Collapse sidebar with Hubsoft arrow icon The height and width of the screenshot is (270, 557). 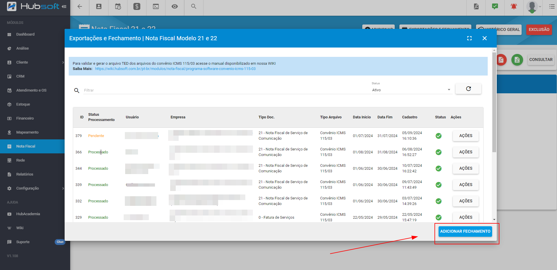64,6
